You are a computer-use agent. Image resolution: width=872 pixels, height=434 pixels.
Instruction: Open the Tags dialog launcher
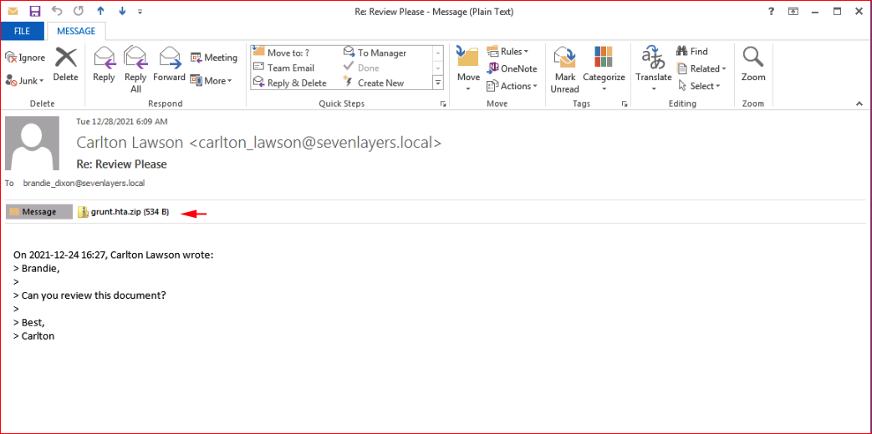[x=625, y=103]
